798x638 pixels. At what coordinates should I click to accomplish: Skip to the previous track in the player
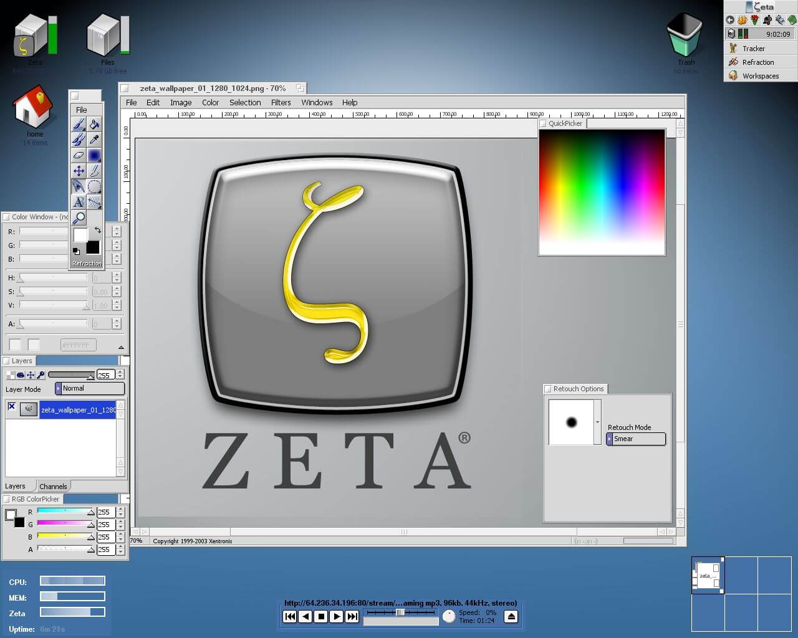pos(290,616)
